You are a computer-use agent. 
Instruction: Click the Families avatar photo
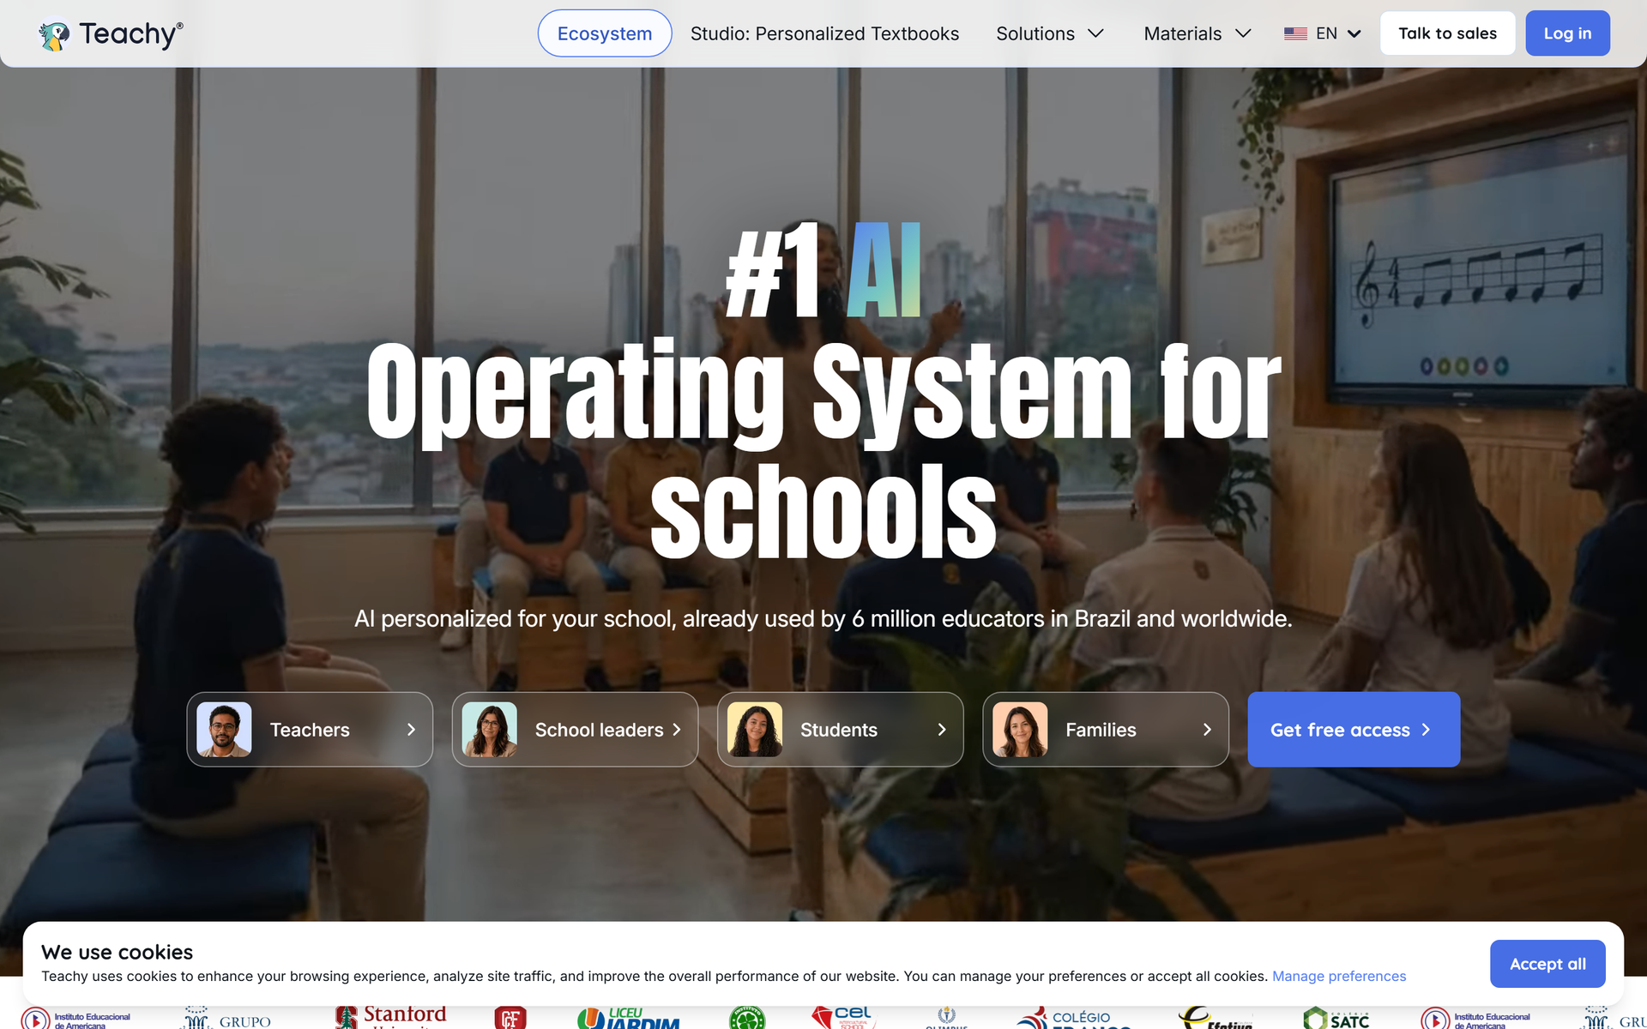pyautogui.click(x=1020, y=730)
